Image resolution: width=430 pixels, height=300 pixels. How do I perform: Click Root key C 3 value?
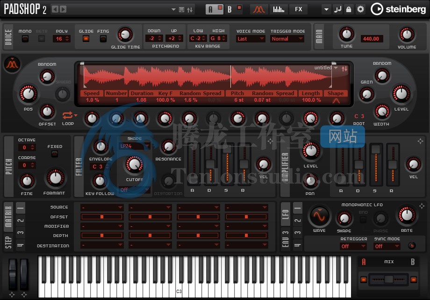(x=359, y=116)
